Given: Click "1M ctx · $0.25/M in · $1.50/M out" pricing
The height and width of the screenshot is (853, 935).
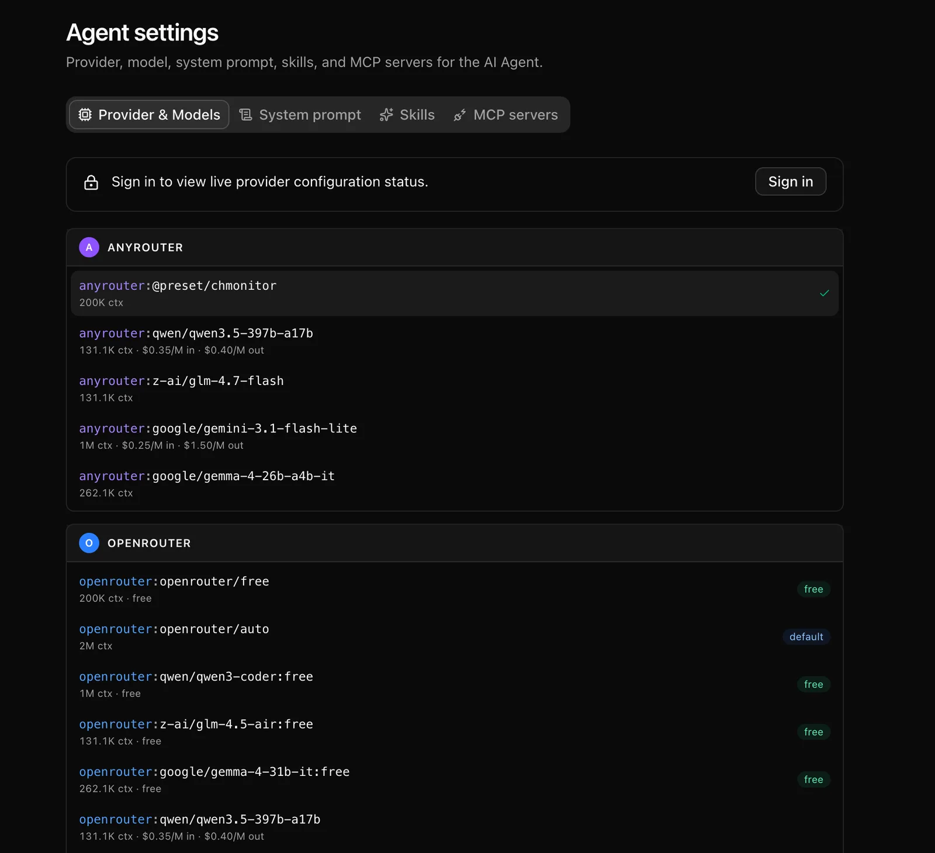Looking at the screenshot, I should 161,445.
